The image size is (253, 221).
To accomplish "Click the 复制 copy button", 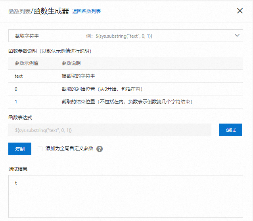I will click(20, 149).
